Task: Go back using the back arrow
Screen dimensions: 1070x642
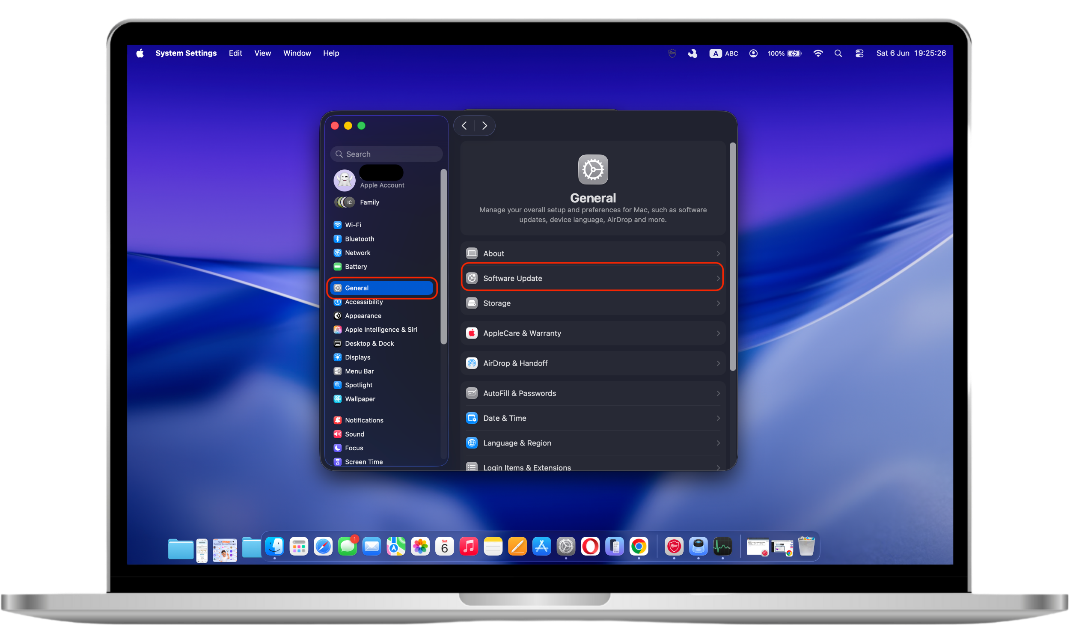Action: coord(464,125)
